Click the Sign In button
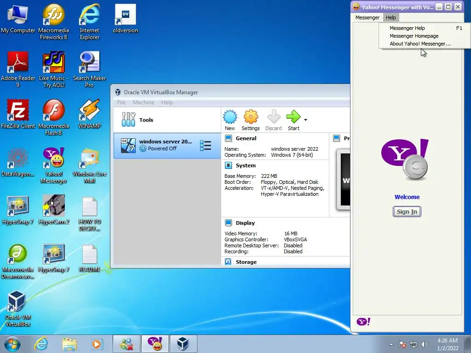 (407, 211)
